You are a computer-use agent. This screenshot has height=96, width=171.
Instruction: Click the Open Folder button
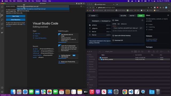16,16
